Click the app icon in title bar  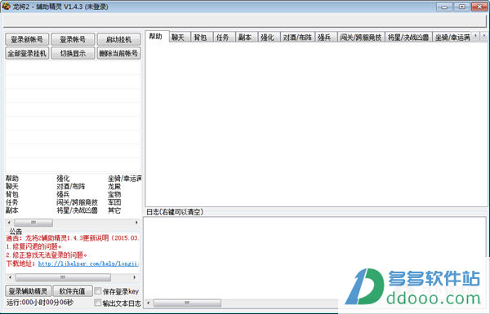point(6,6)
